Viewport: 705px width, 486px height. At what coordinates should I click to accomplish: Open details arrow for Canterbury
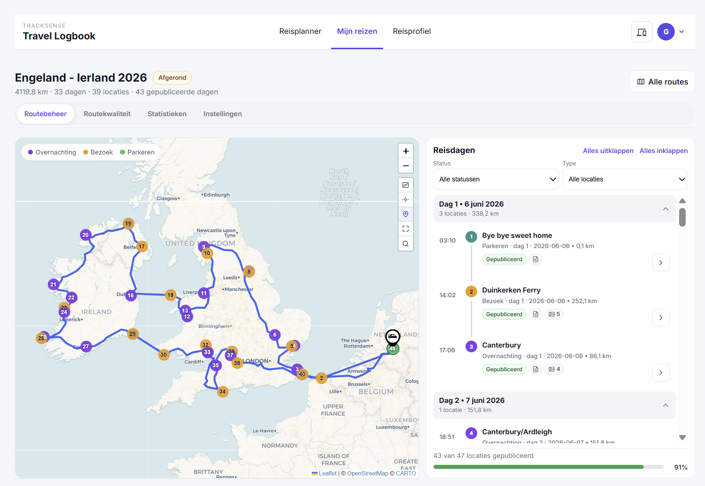pyautogui.click(x=661, y=373)
